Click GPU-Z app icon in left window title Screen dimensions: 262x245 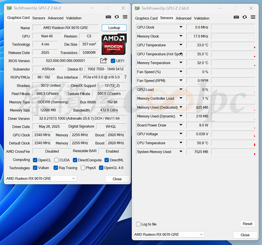click(9, 8)
